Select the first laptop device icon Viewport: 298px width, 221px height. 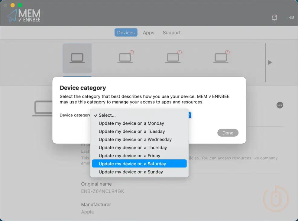click(77, 58)
